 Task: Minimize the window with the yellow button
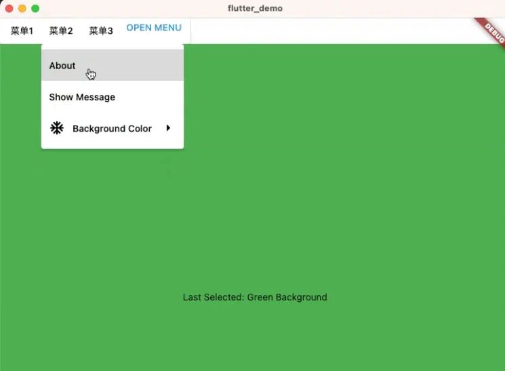coord(22,9)
